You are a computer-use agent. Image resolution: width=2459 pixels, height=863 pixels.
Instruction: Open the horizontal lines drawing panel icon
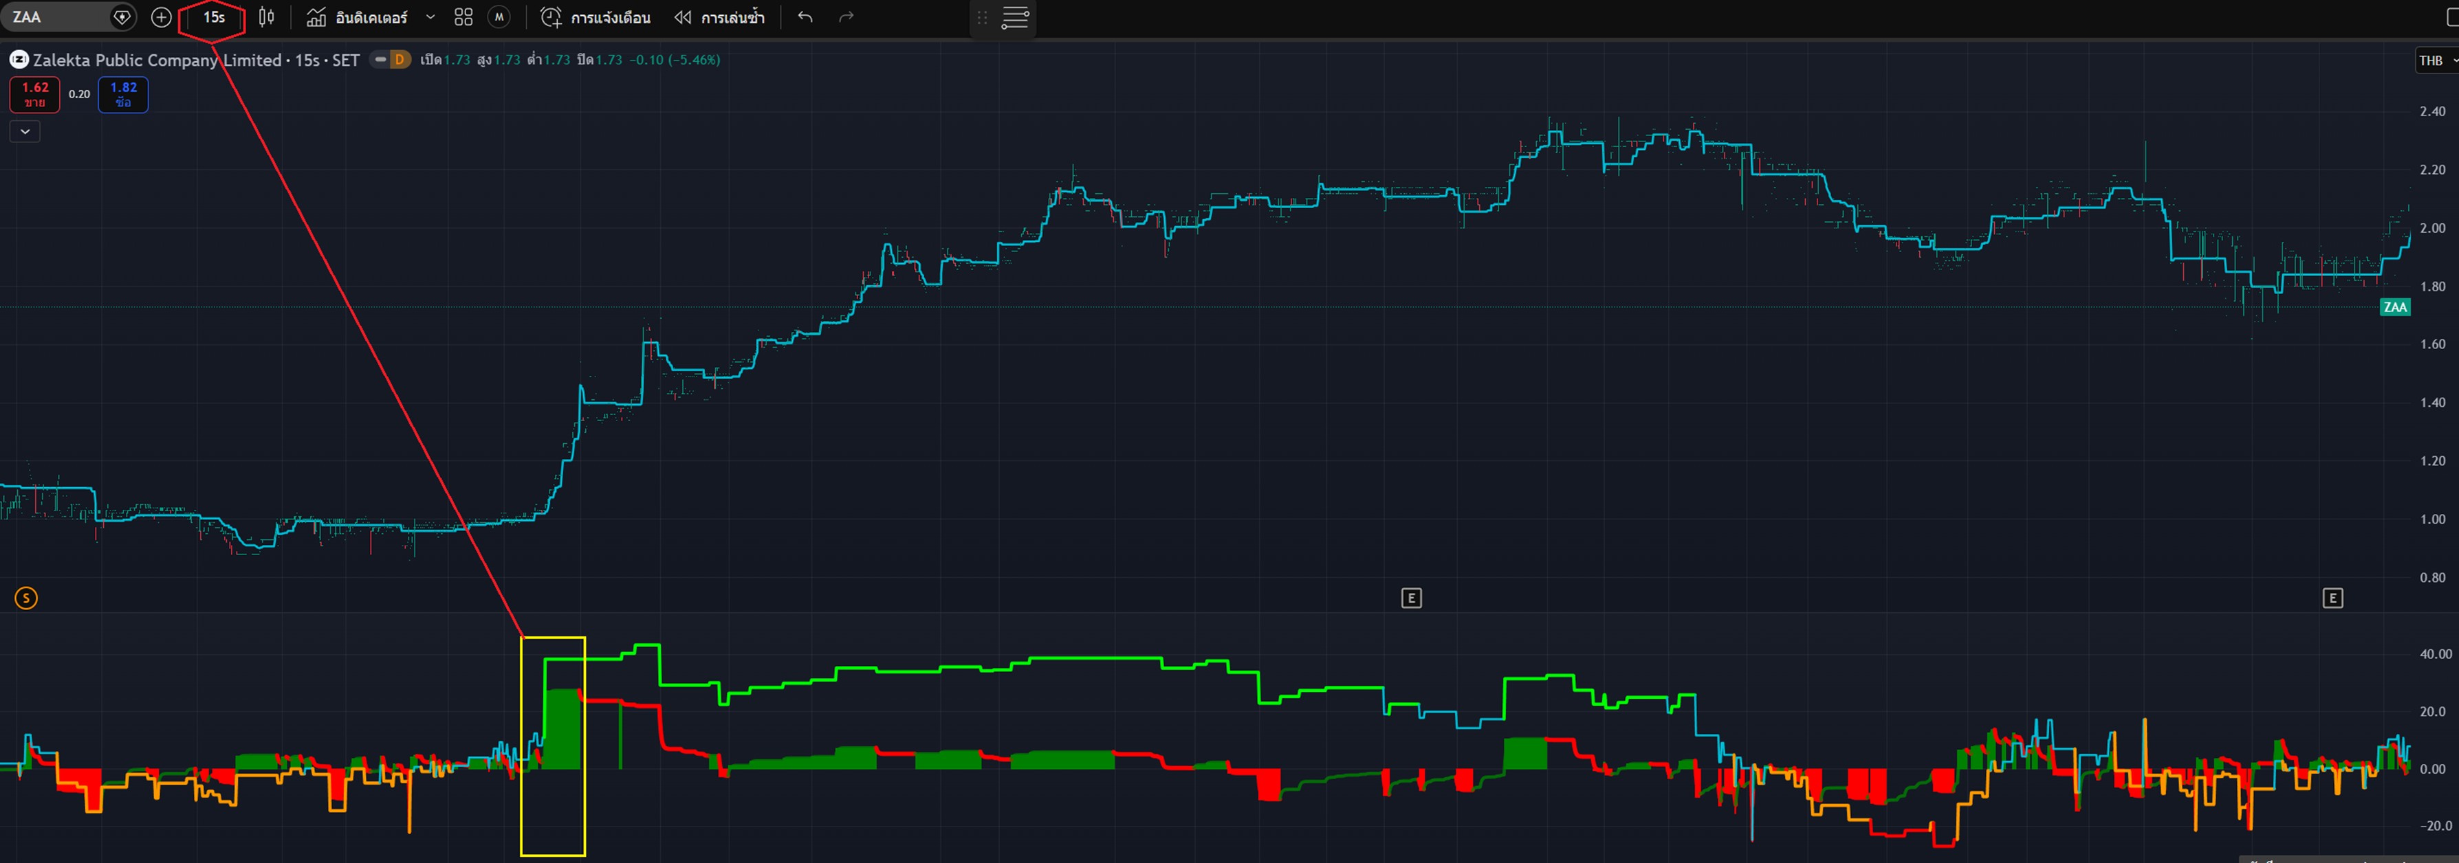(x=1015, y=17)
